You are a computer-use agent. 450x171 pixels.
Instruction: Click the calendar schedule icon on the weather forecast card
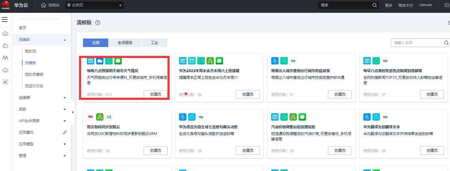[x=91, y=61]
